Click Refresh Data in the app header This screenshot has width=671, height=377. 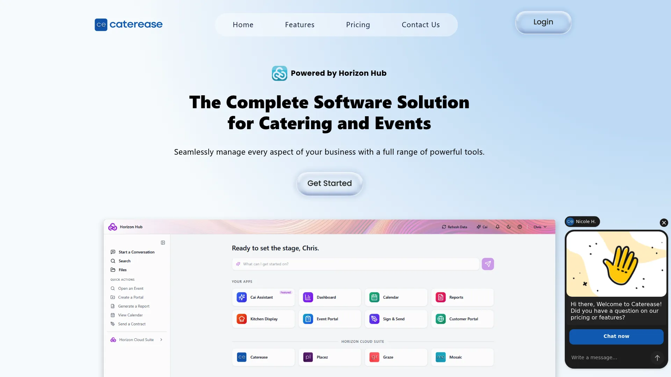tap(454, 227)
